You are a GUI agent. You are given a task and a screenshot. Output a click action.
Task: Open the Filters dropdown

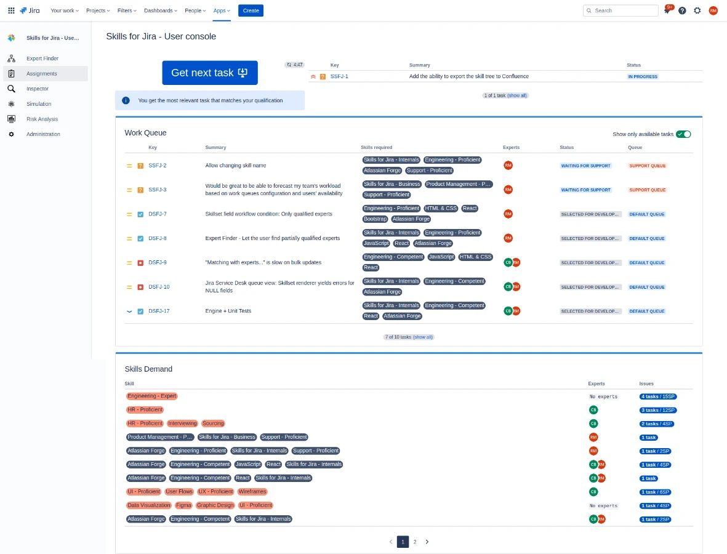(127, 10)
